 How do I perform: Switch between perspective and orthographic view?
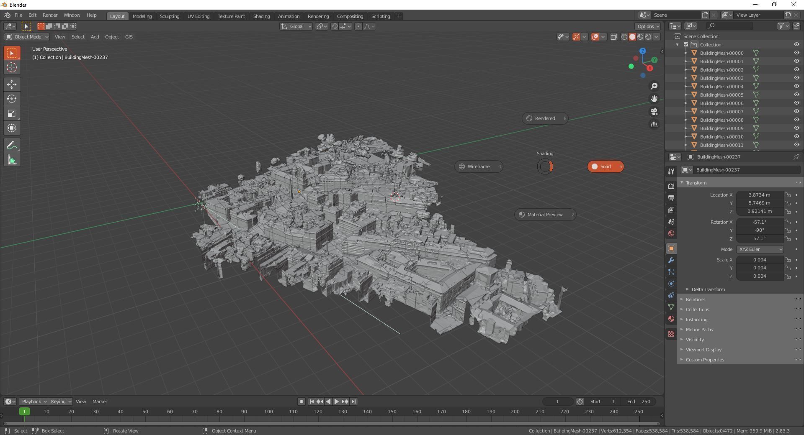pos(654,125)
